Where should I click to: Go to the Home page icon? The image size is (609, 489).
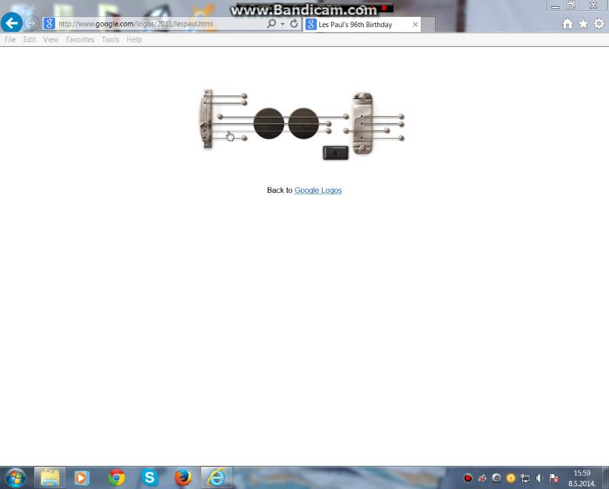click(x=568, y=24)
